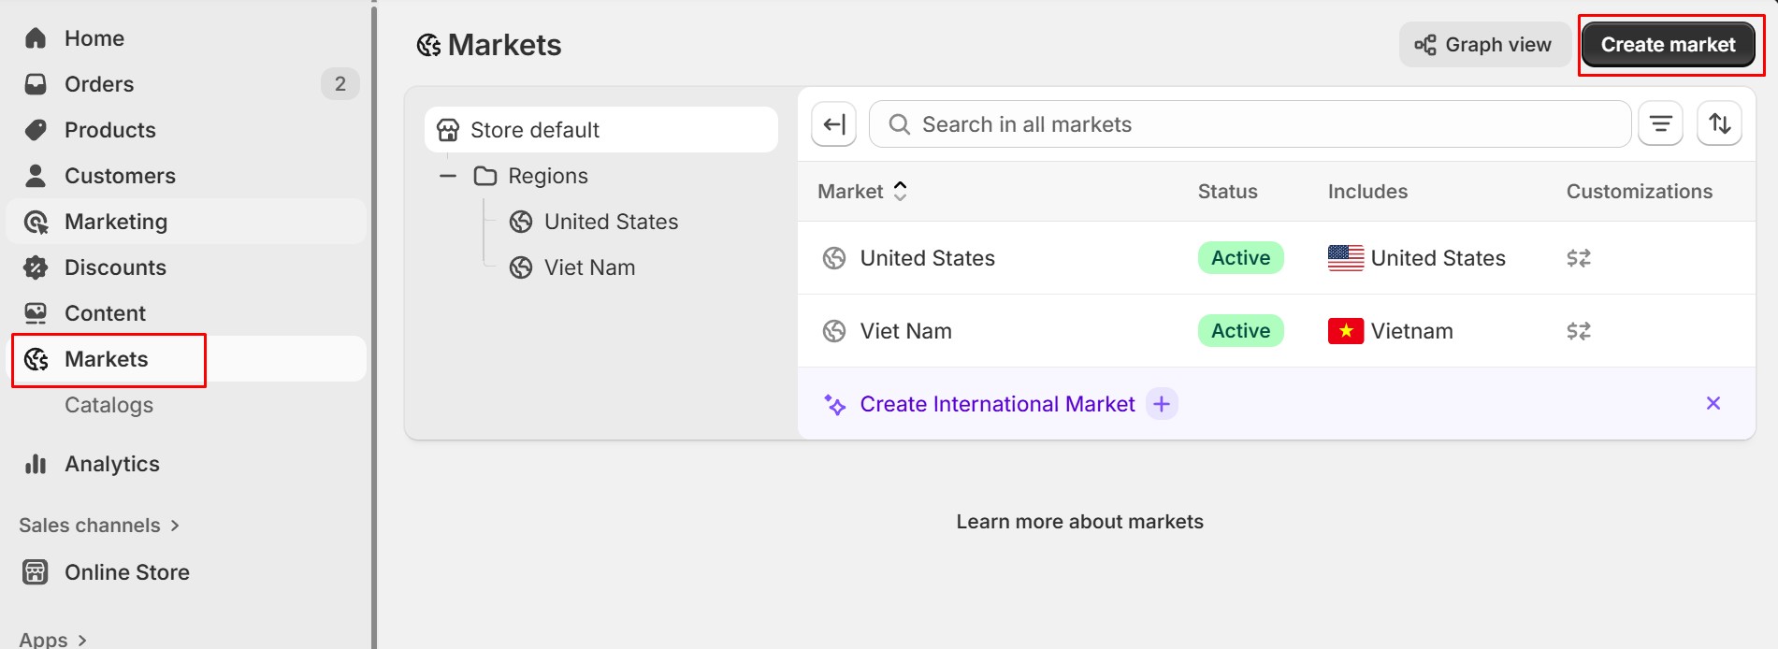Screen dimensions: 1778x649
Task: Click the Discounts badge icon
Action: (x=36, y=267)
